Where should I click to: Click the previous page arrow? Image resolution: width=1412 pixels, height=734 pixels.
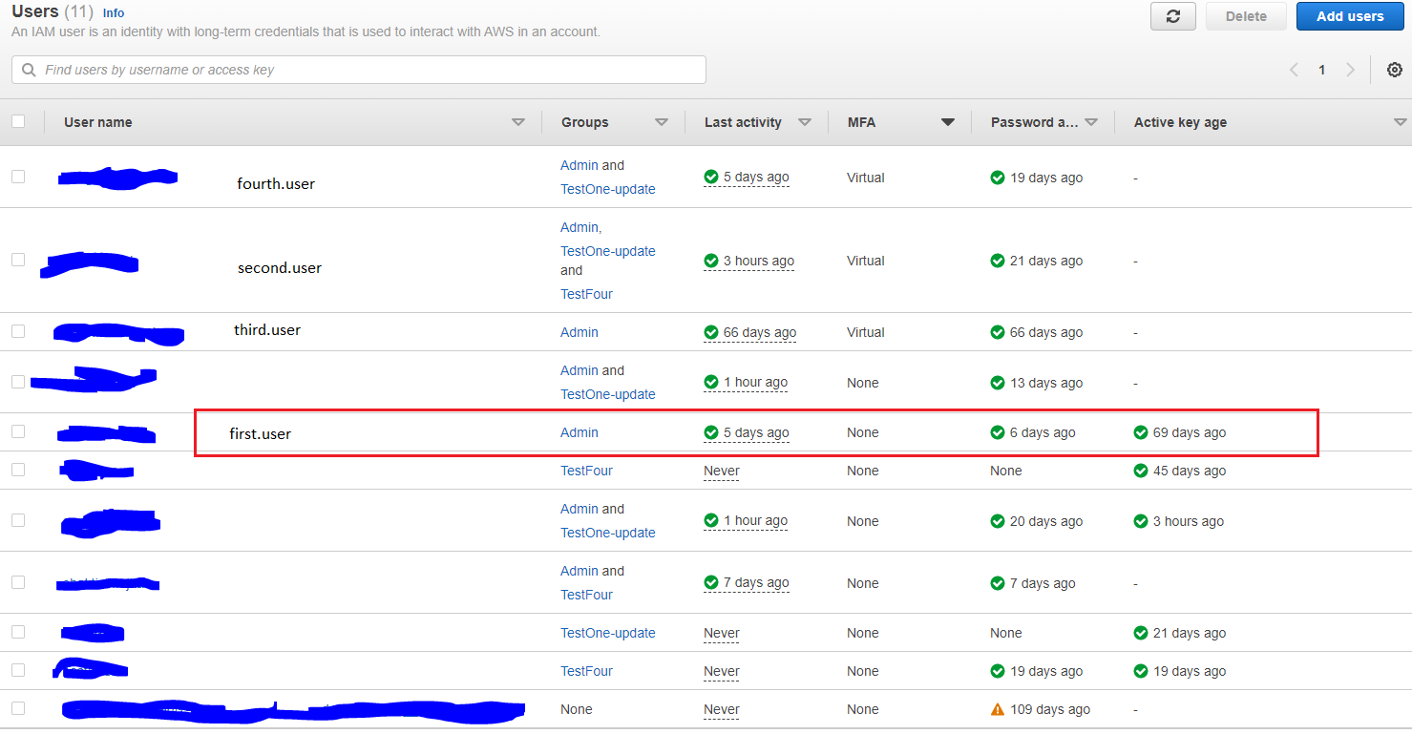pyautogui.click(x=1294, y=70)
